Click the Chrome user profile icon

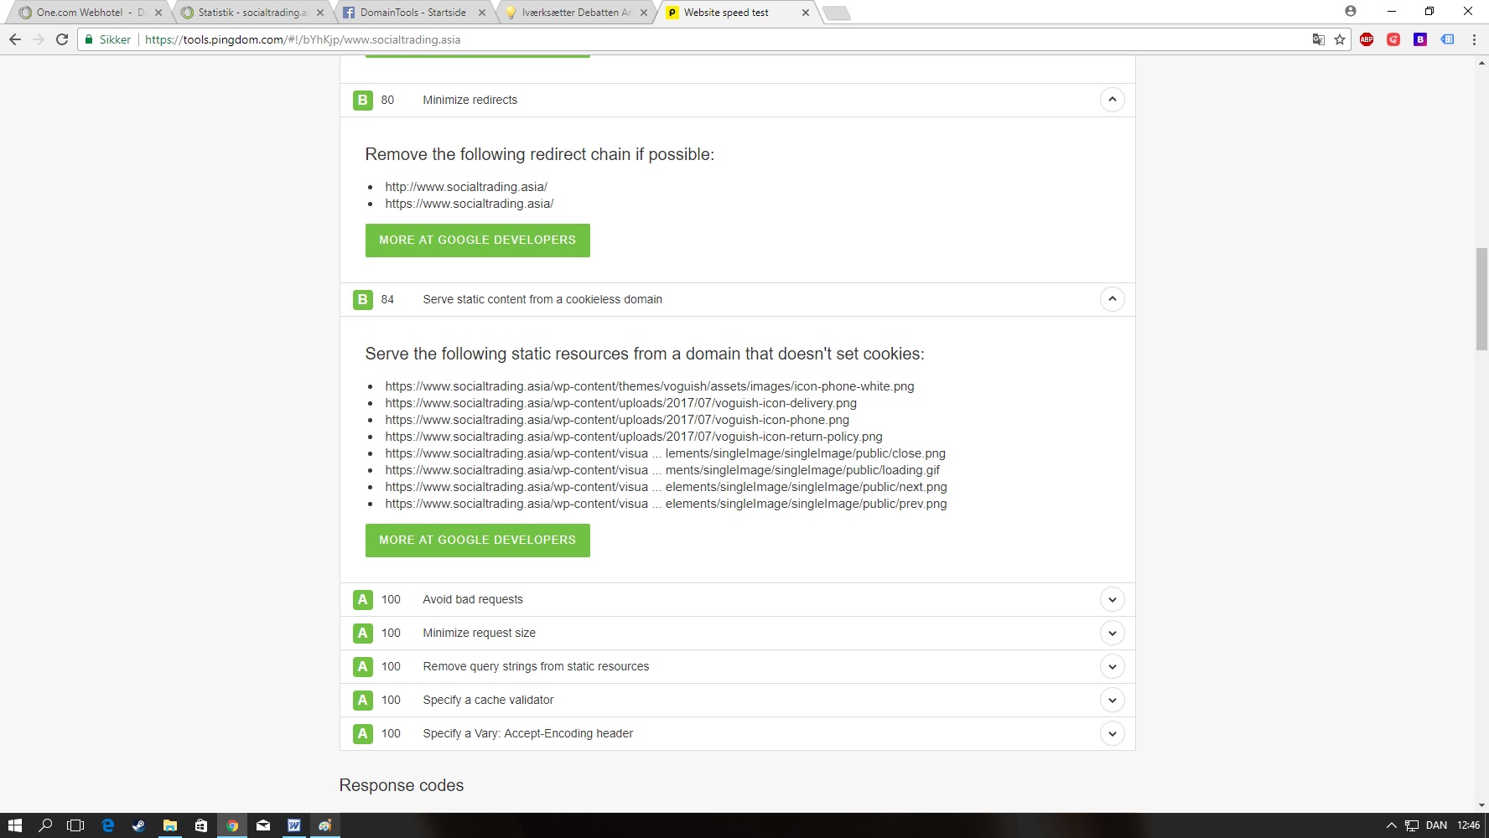(1351, 12)
